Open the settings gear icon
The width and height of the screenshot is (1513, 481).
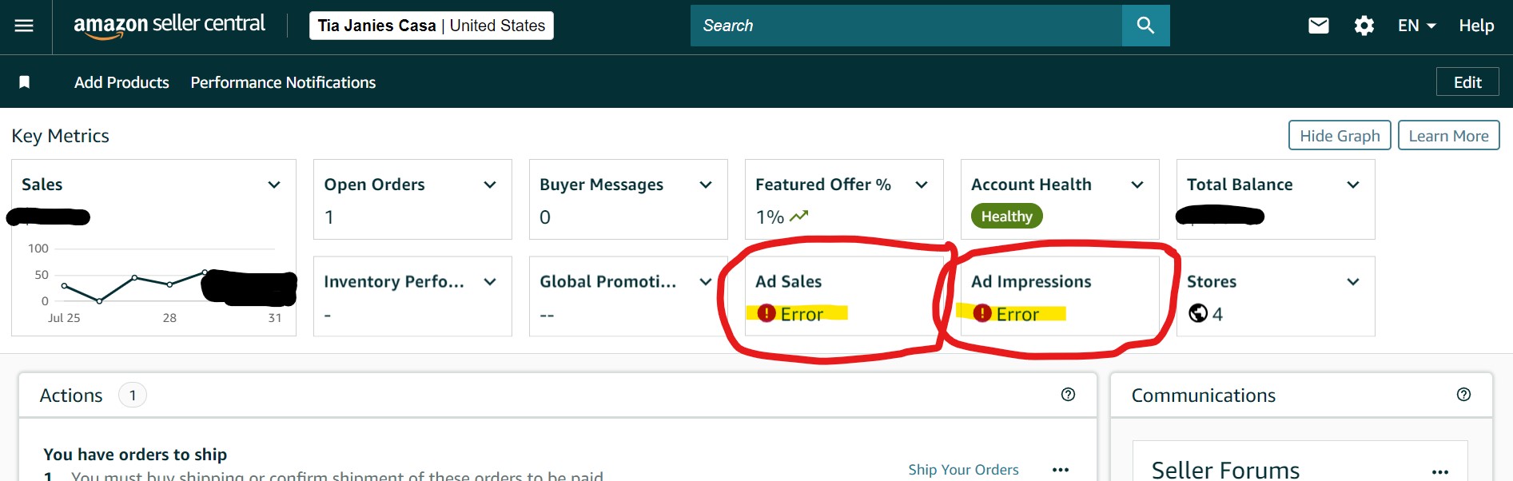point(1364,26)
